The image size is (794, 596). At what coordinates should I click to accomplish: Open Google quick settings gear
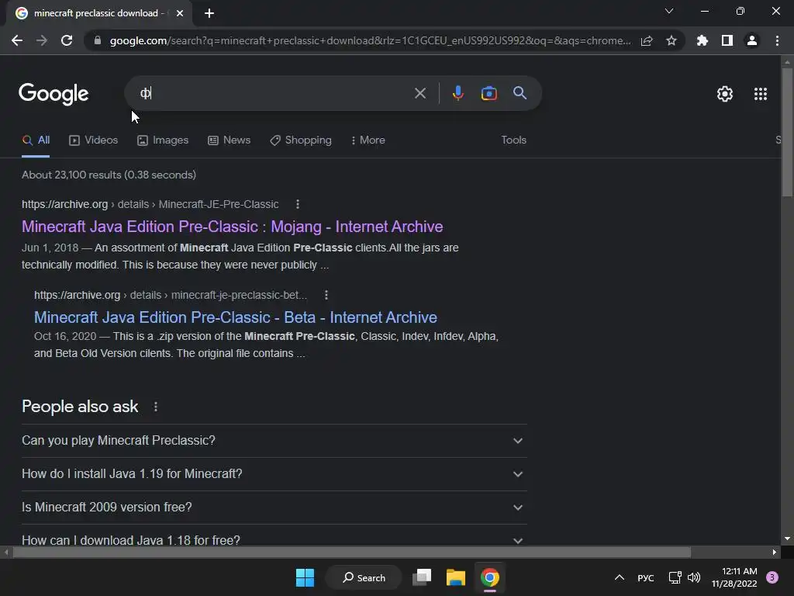tap(725, 94)
